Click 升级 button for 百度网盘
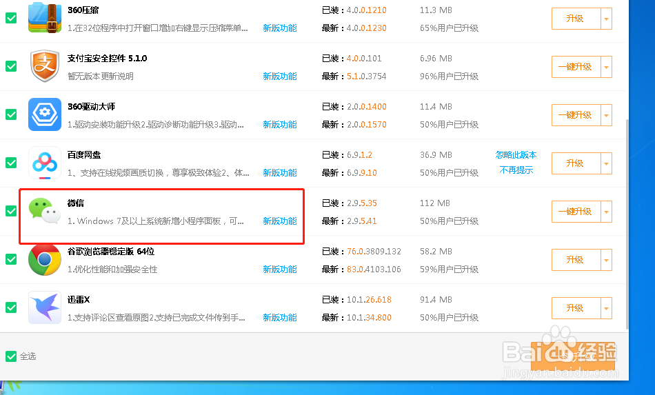Screen dimensions: 655x395 point(576,163)
